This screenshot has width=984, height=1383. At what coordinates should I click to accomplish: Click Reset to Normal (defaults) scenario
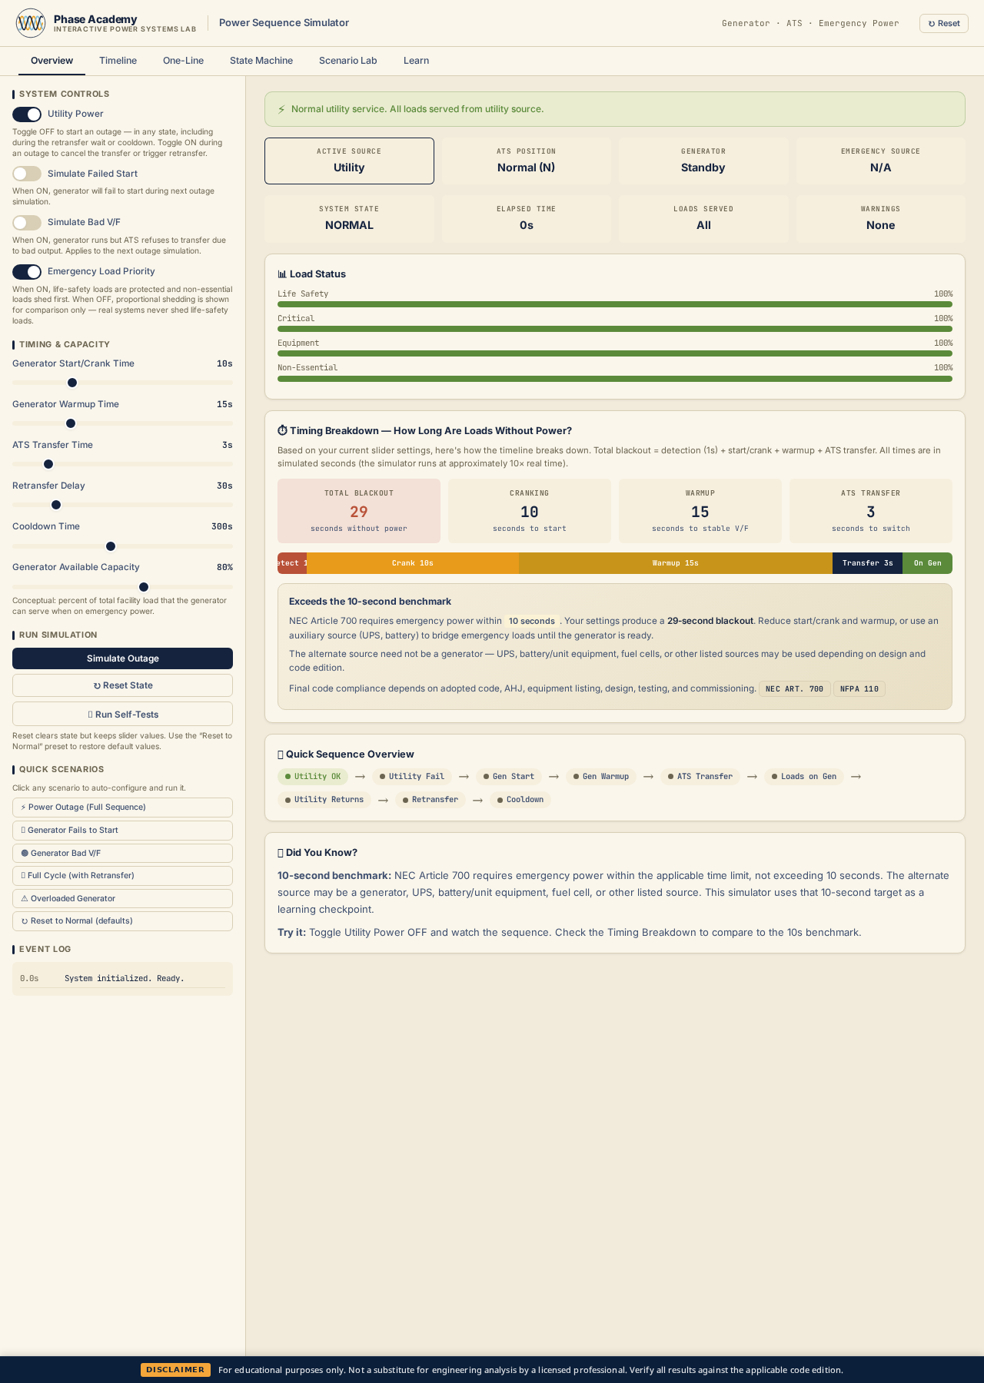pyautogui.click(x=122, y=921)
